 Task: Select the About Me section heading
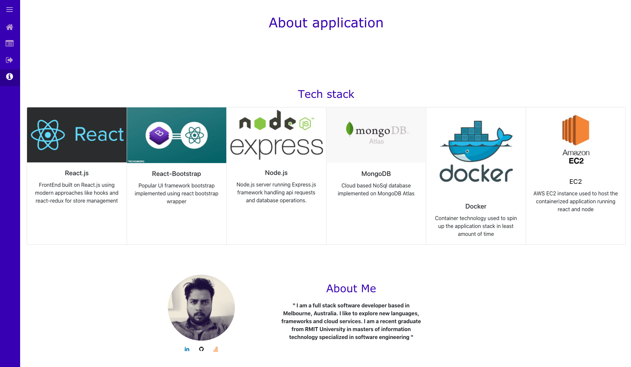click(x=351, y=288)
